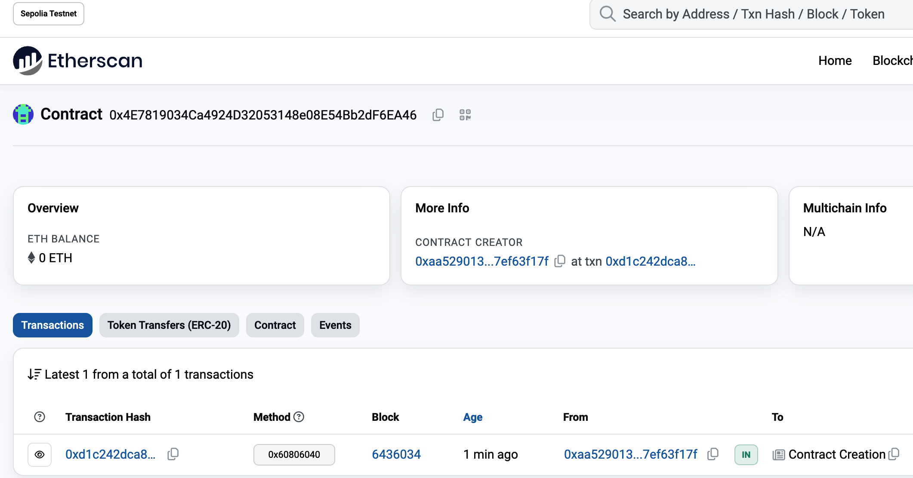This screenshot has width=913, height=478.
Task: Click the Sepolia Testnet button
Action: (x=48, y=13)
